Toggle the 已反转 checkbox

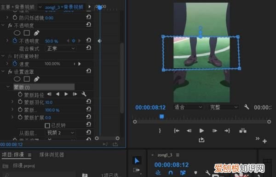point(47,125)
